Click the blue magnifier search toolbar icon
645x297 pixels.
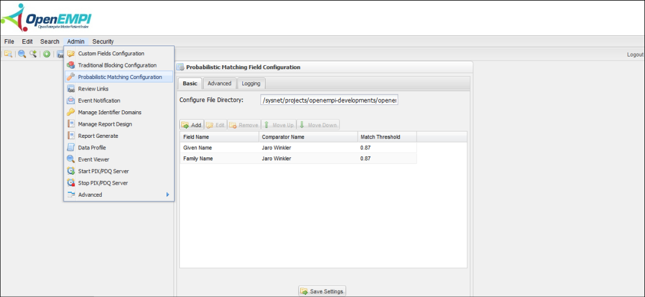22,54
